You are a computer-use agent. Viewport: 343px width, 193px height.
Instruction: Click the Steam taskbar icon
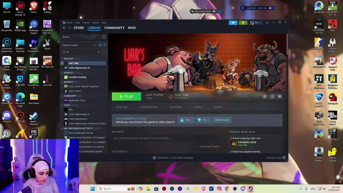point(251,189)
